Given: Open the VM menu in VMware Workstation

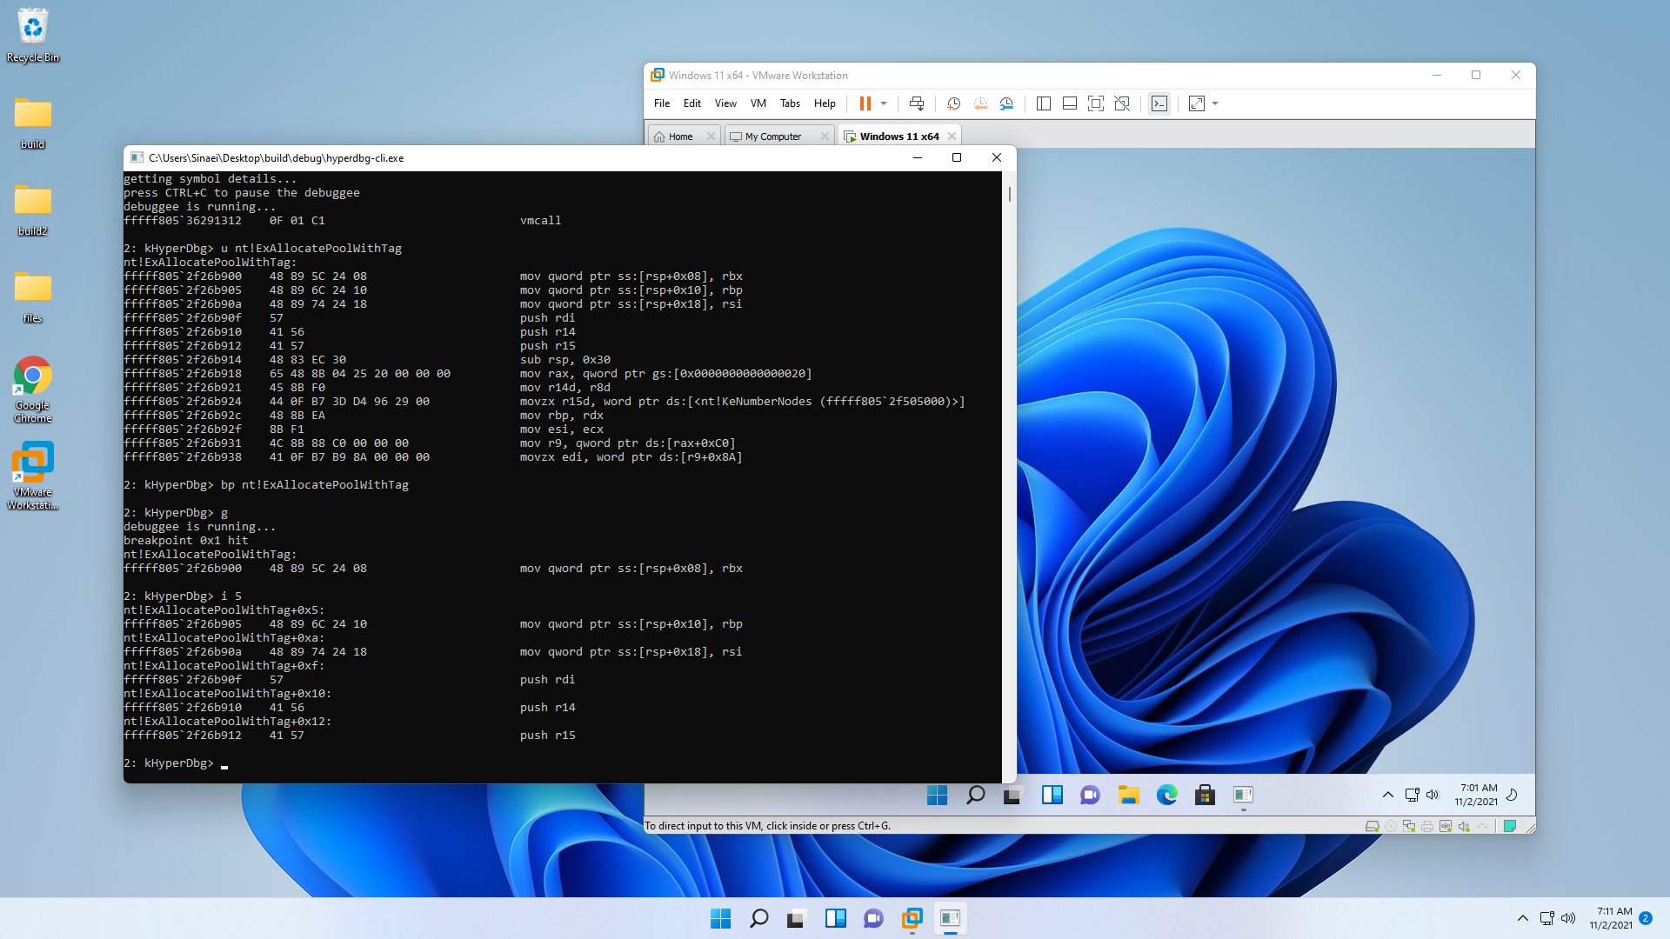Looking at the screenshot, I should (x=758, y=103).
